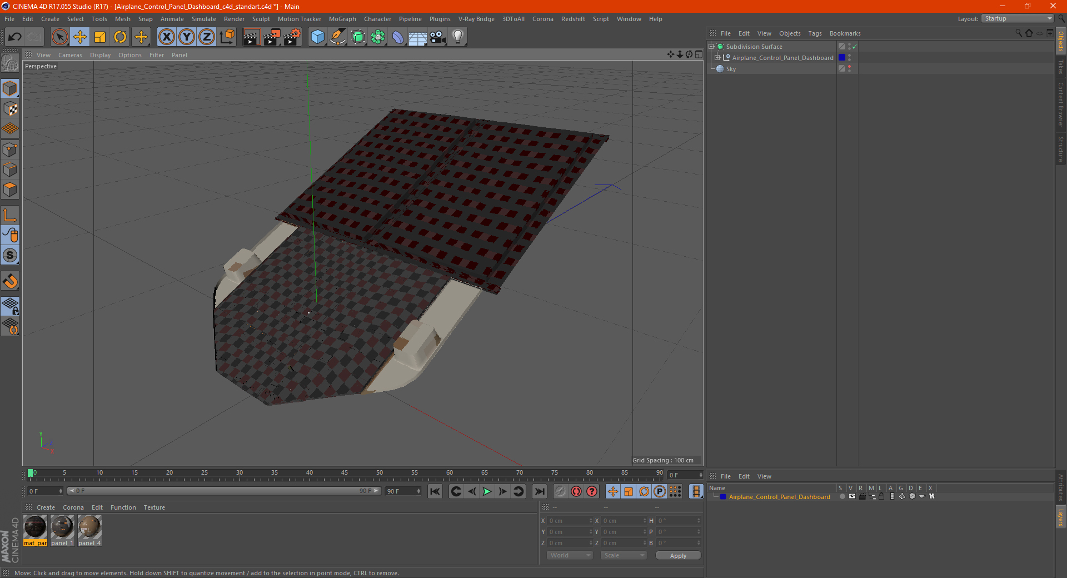
Task: Add a camera object
Action: (437, 37)
